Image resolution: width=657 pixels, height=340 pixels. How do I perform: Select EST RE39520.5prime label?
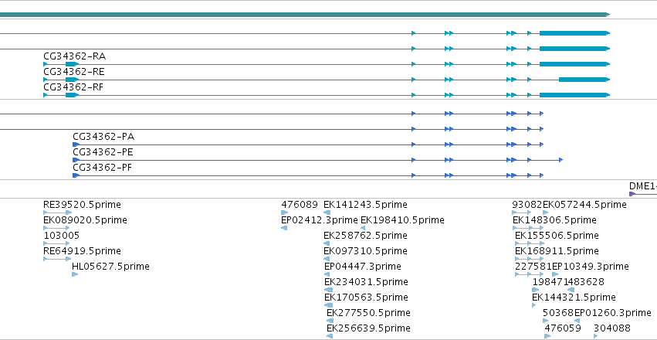pyautogui.click(x=82, y=205)
